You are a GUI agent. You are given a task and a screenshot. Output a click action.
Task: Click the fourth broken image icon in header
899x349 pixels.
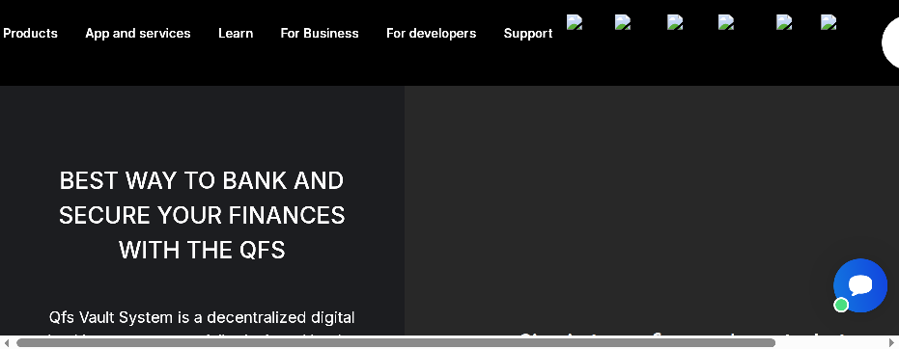[726, 22]
